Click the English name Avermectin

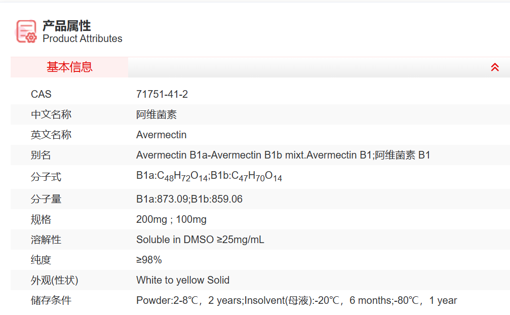162,135
